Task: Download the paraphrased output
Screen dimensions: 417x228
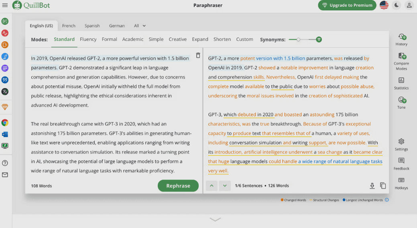Action: pos(372,186)
